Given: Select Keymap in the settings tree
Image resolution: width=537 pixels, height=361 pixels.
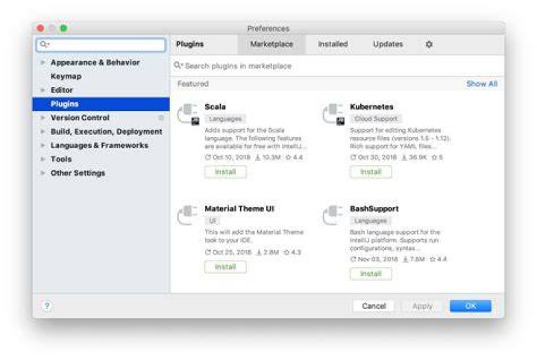Looking at the screenshot, I should [66, 76].
